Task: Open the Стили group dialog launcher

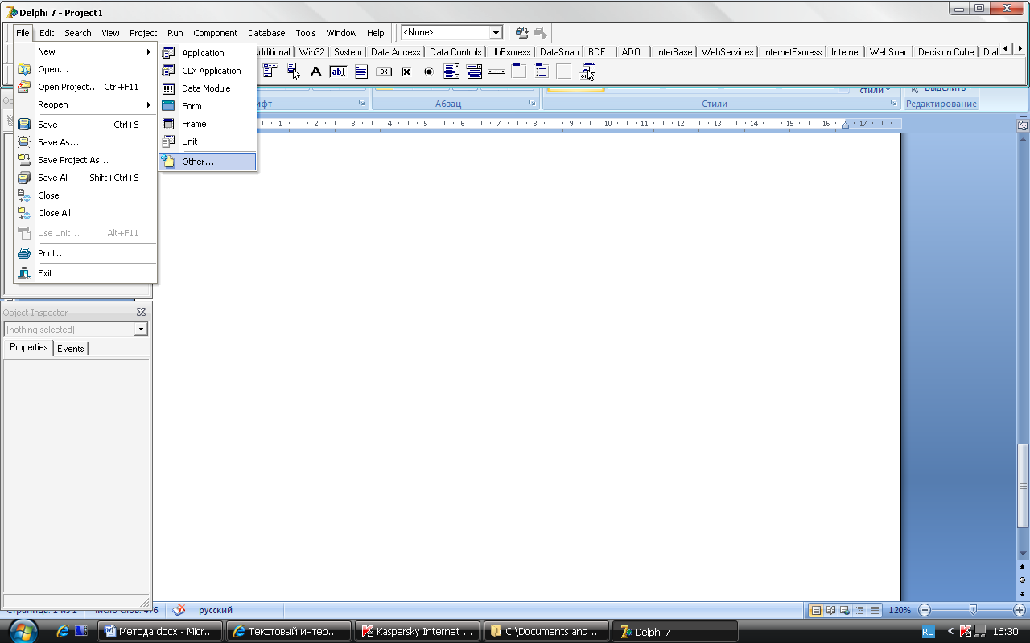Action: click(893, 104)
